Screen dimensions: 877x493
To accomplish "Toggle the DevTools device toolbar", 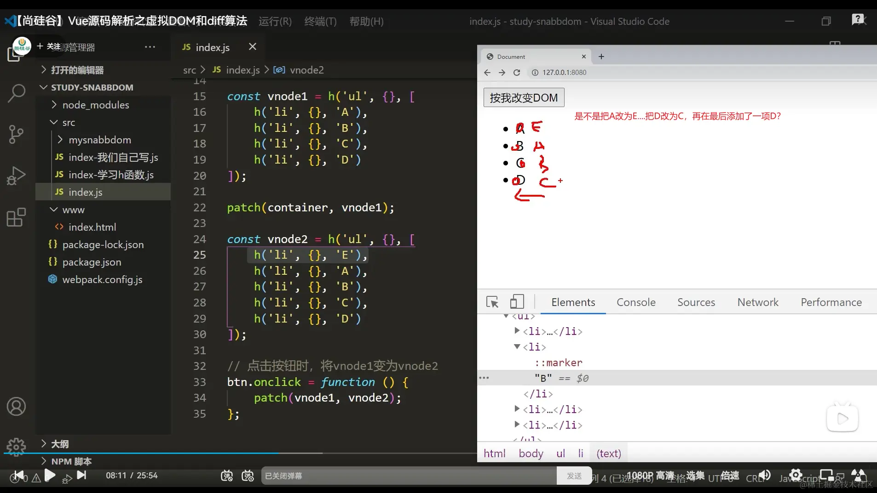I will click(x=517, y=302).
